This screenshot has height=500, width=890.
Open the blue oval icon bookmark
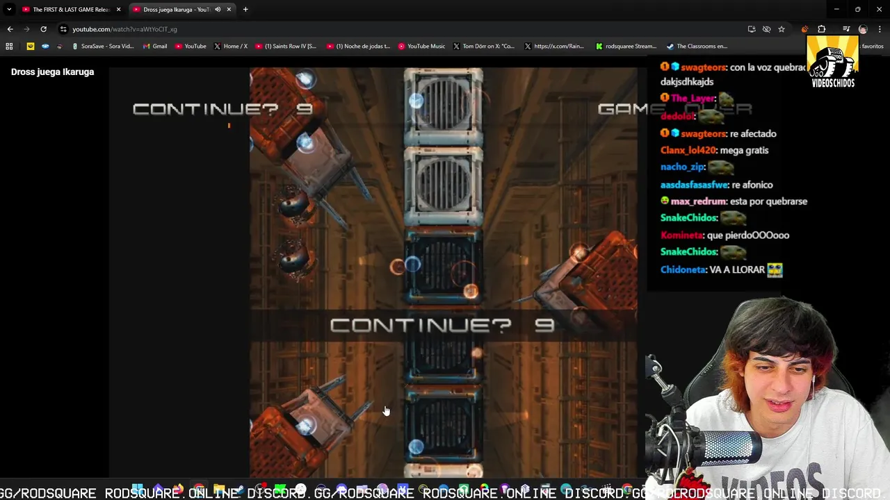(x=45, y=47)
